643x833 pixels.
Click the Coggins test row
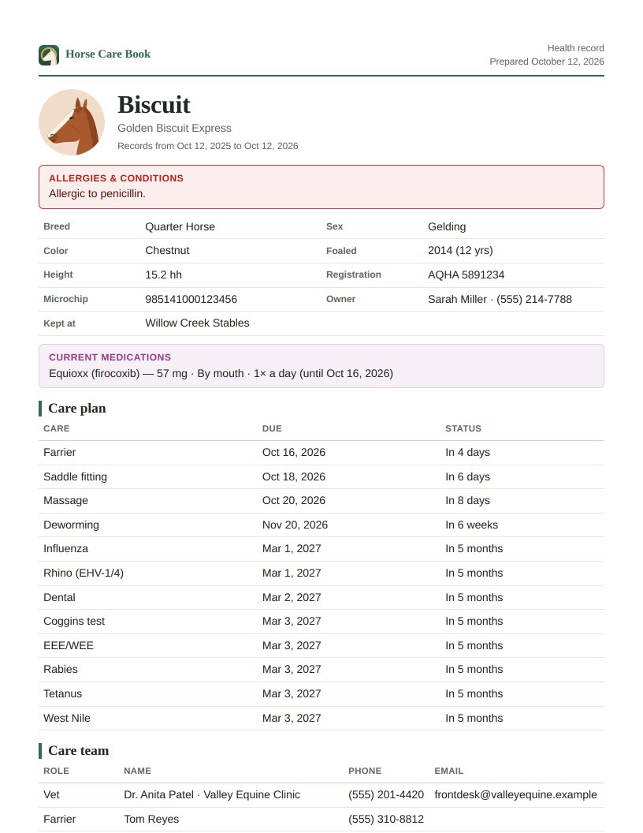pyautogui.click(x=321, y=622)
